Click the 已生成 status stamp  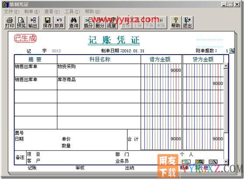(x=25, y=38)
